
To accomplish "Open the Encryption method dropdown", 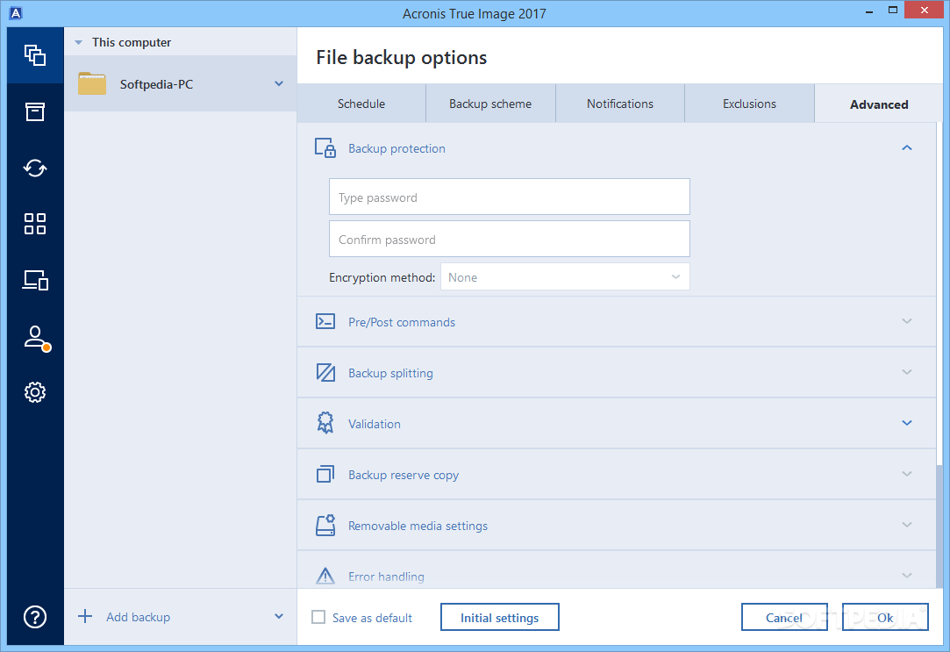I will (565, 277).
